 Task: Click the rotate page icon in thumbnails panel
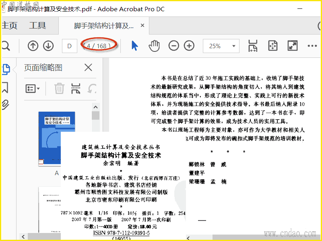[x=92, y=88]
